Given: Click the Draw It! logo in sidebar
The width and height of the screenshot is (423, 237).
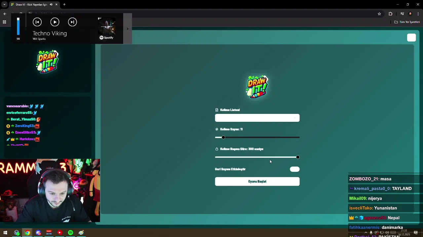Looking at the screenshot, I should (48, 62).
